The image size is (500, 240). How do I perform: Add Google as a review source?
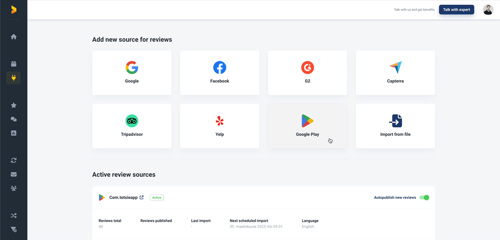132,73
